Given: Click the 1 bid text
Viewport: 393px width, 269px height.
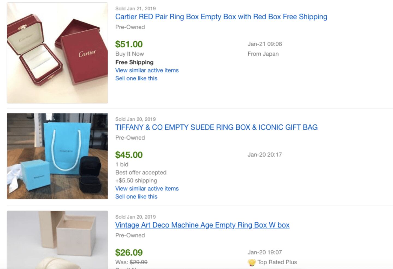Looking at the screenshot, I should click(x=122, y=164).
